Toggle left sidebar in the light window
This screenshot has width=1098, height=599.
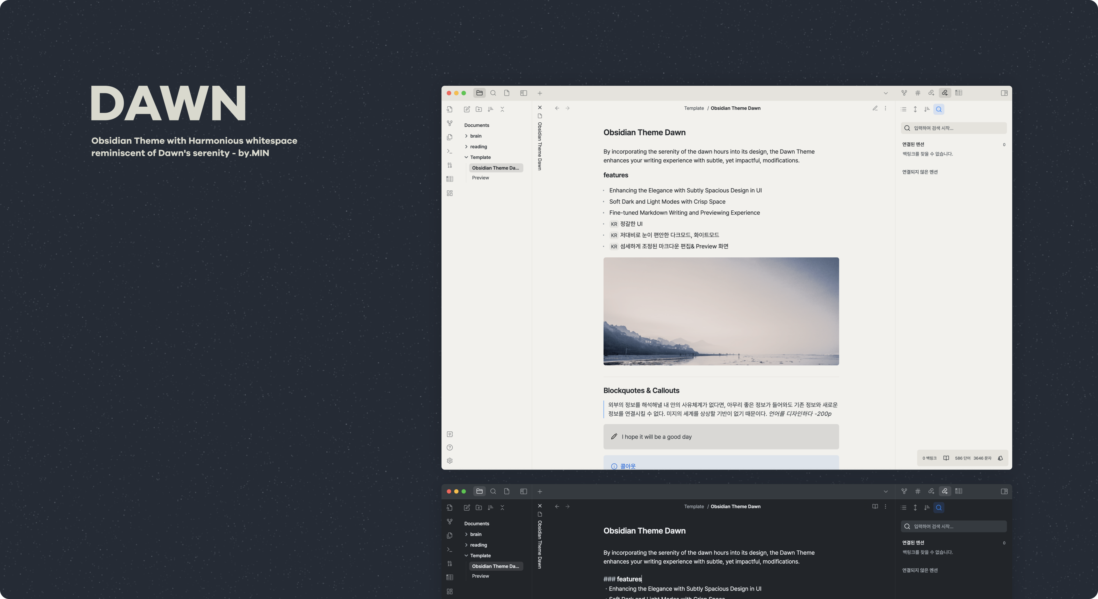(x=524, y=93)
